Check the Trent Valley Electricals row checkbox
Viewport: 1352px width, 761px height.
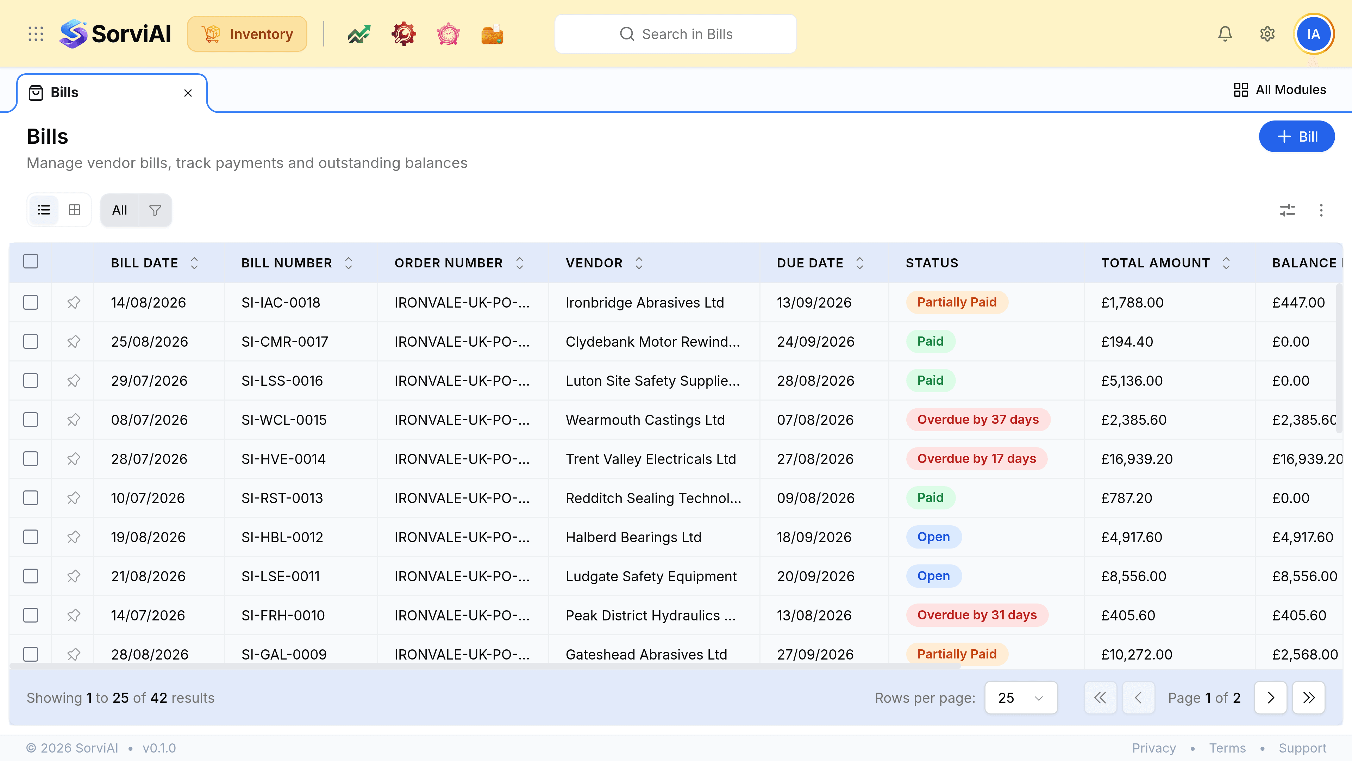[31, 459]
